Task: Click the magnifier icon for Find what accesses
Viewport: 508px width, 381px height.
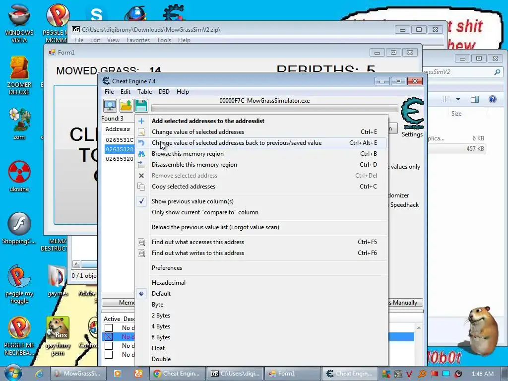Action: point(141,242)
